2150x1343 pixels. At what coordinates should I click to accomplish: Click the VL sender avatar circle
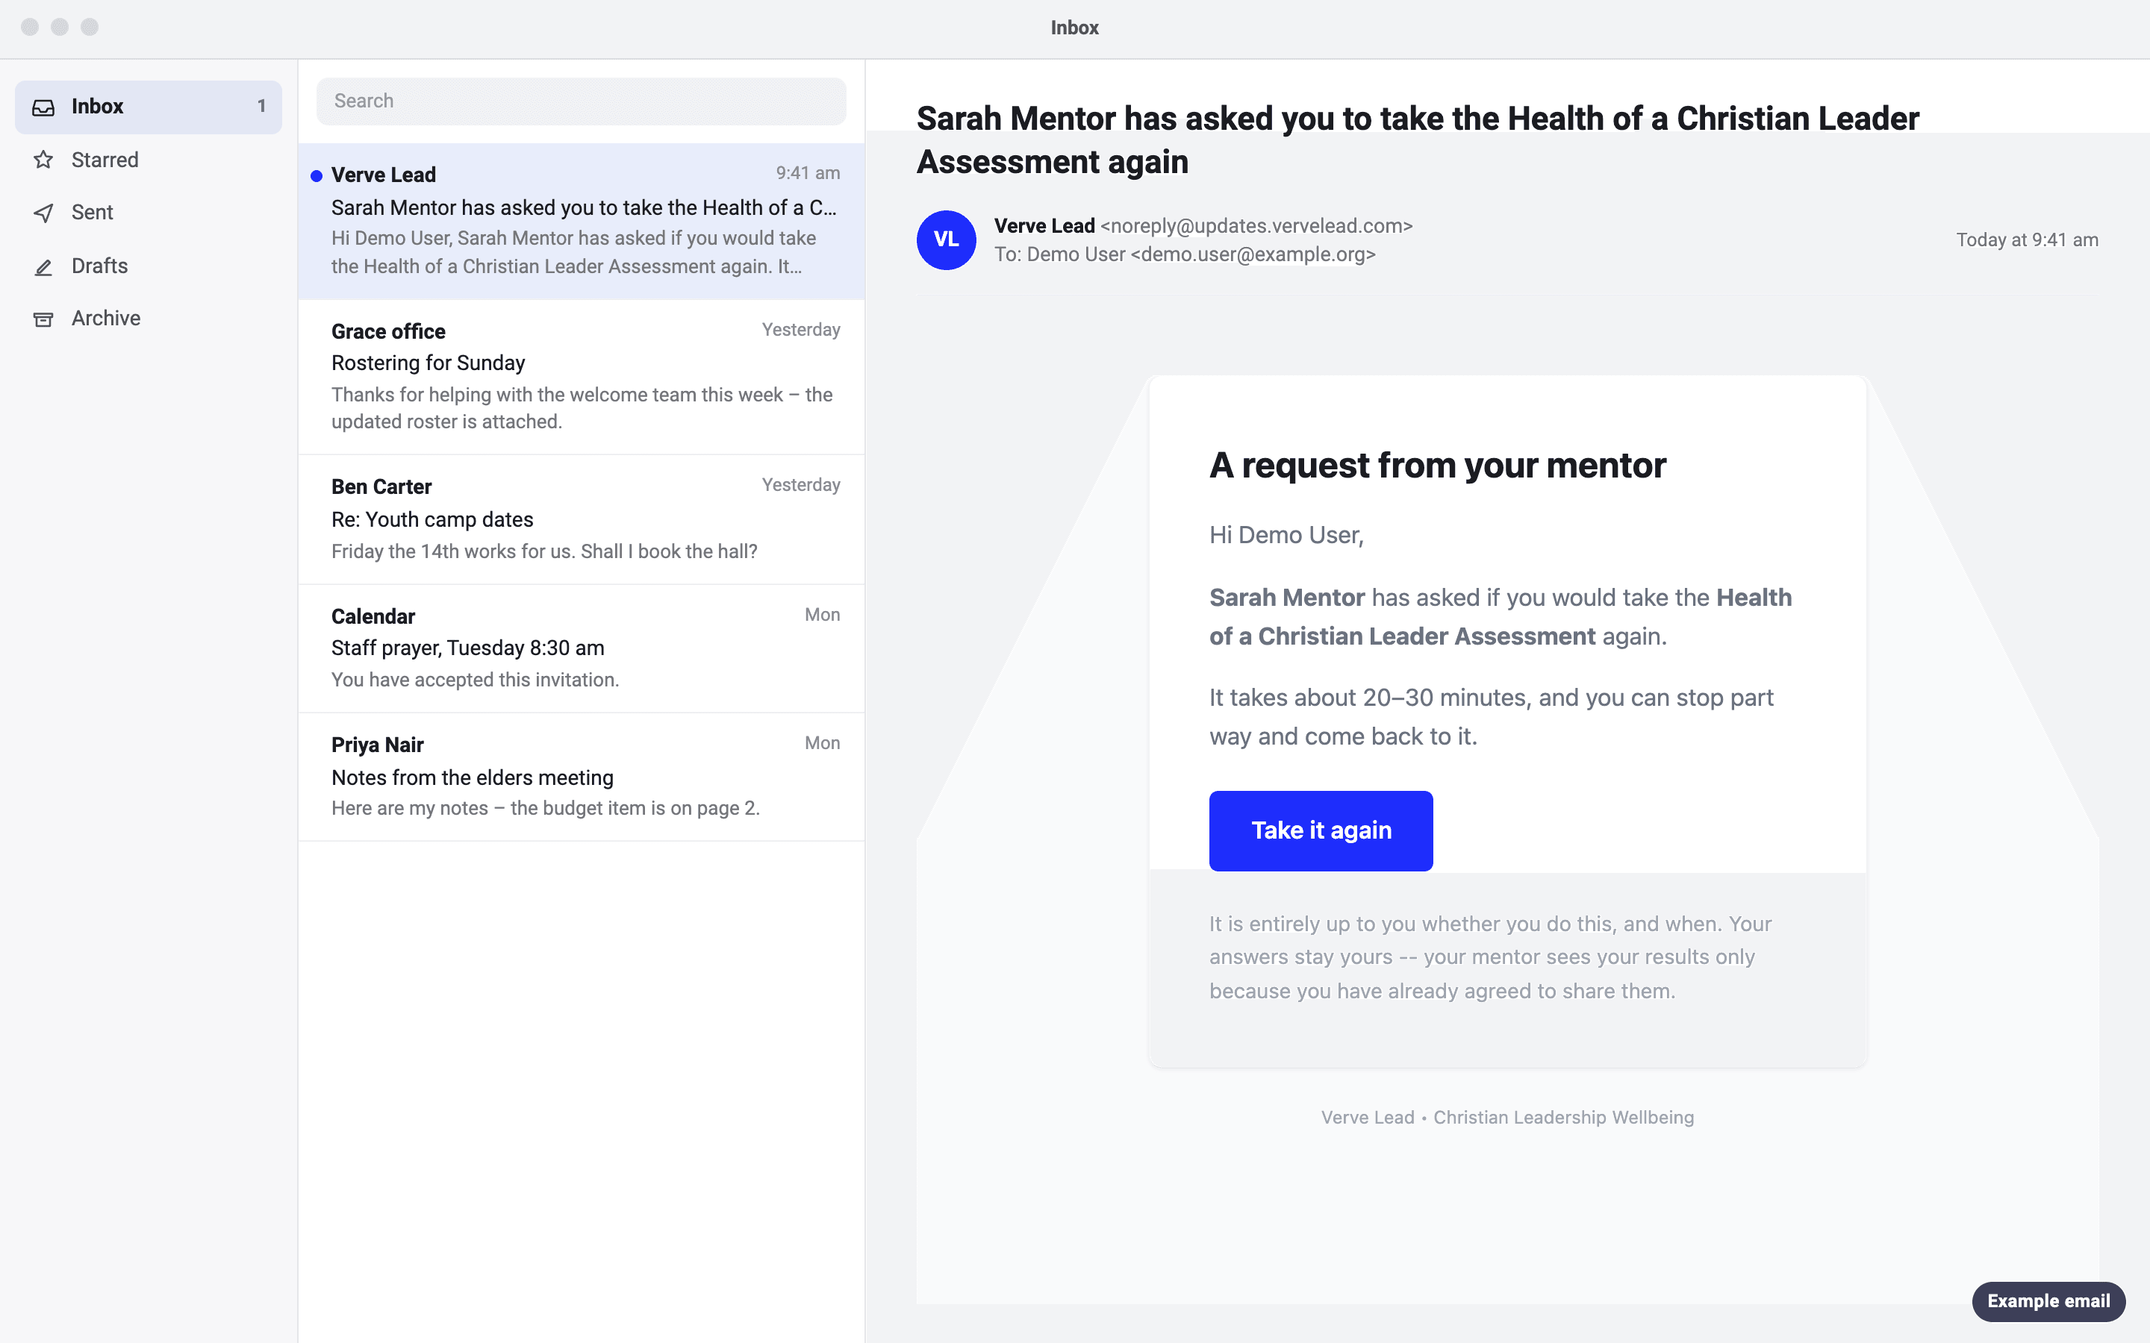(946, 240)
